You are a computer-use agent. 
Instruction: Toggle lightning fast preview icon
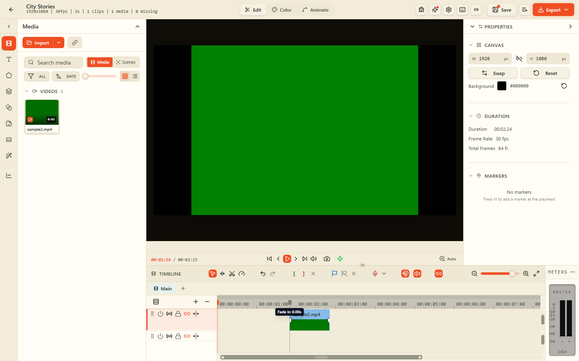pyautogui.click(x=340, y=259)
